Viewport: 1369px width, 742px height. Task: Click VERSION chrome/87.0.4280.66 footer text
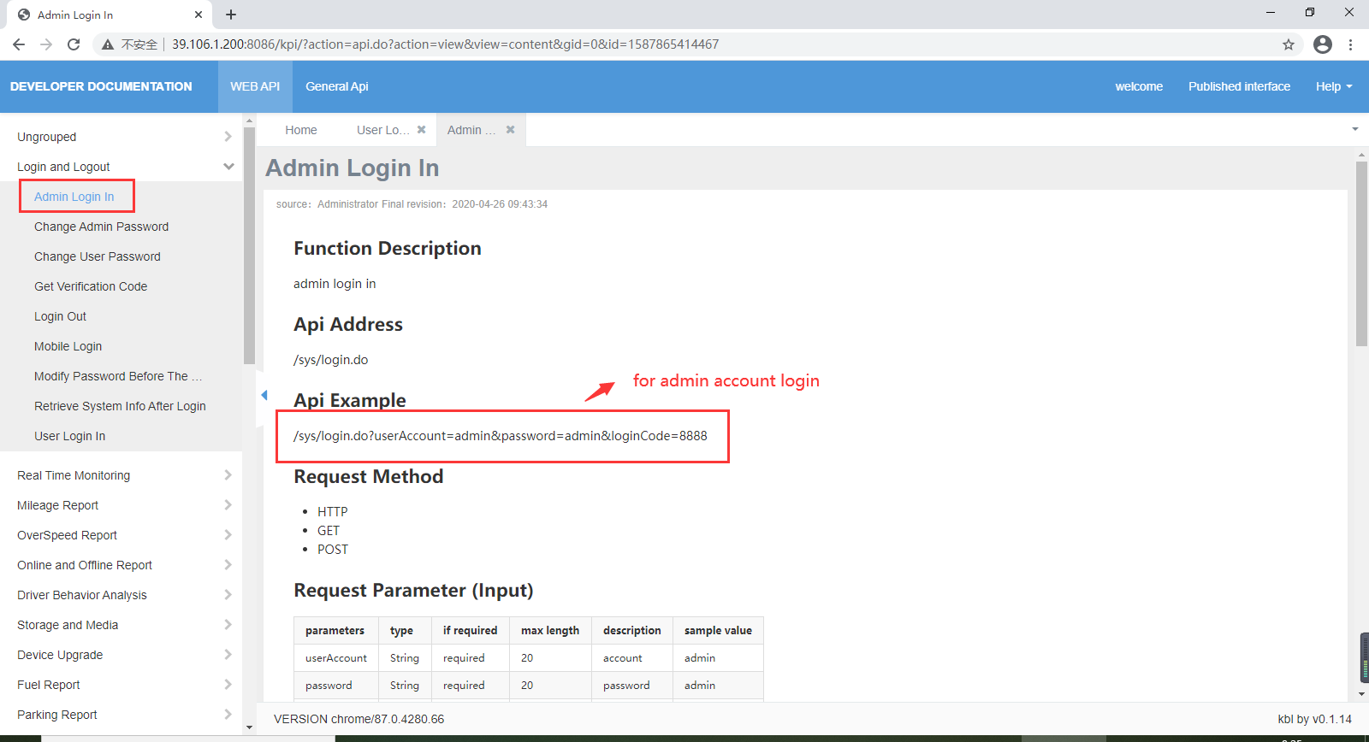359,719
